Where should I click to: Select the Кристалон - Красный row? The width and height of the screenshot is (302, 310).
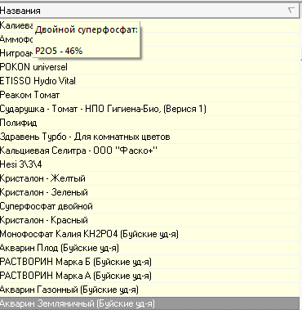tap(149, 220)
